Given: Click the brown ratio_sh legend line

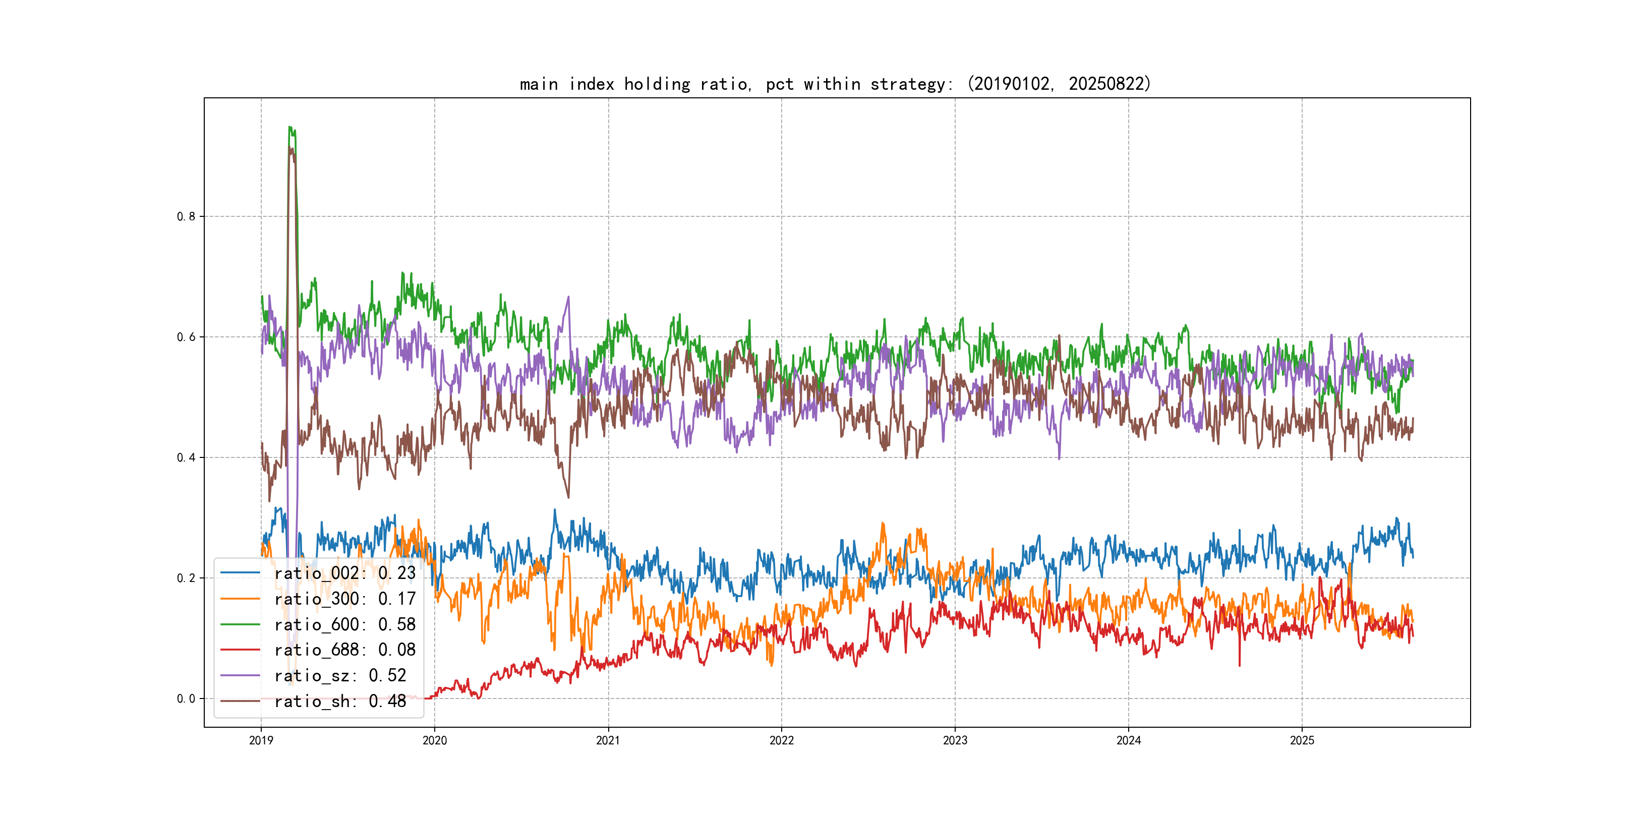Looking at the screenshot, I should 240,701.
